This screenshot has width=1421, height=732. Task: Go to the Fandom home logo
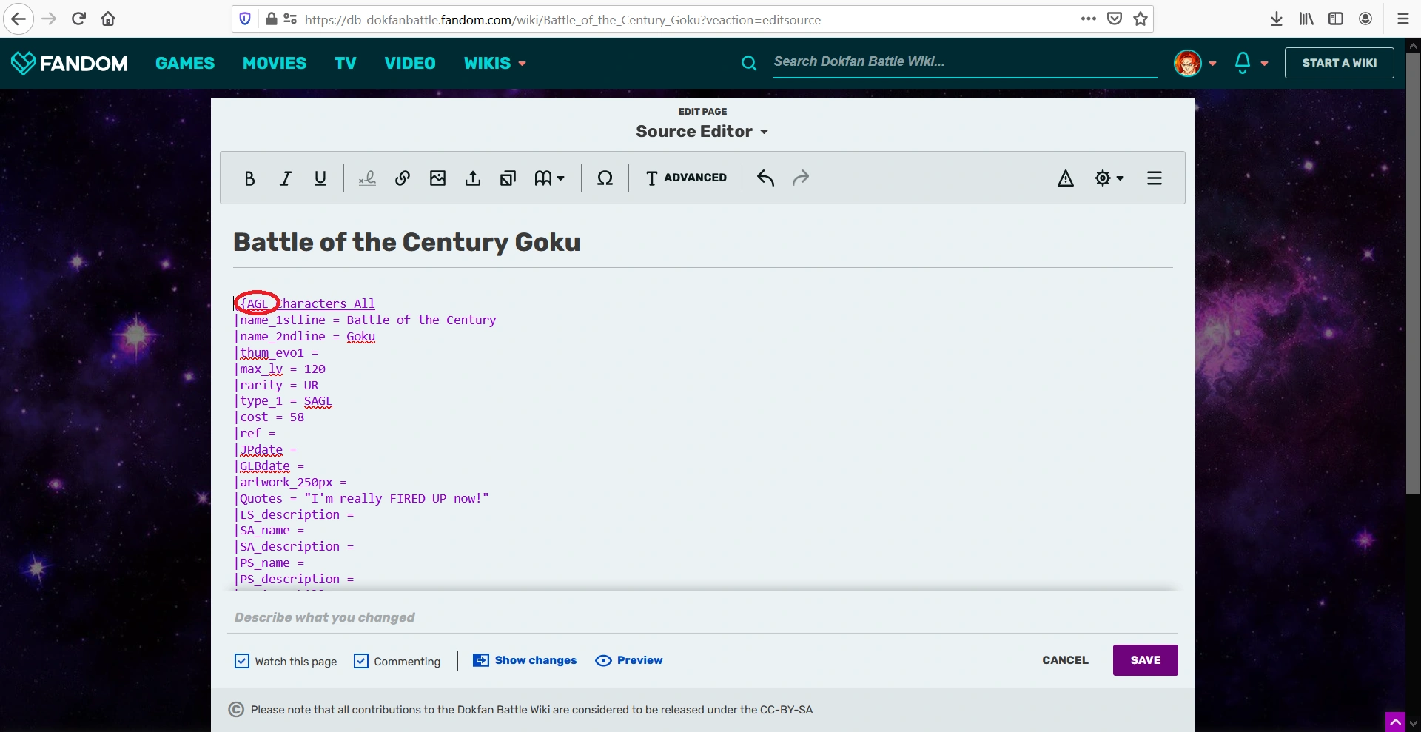[x=70, y=64]
